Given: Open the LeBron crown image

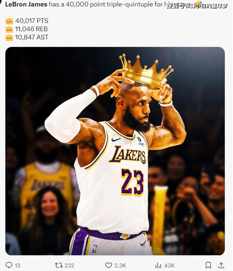Looking at the screenshot, I should click(x=115, y=151).
